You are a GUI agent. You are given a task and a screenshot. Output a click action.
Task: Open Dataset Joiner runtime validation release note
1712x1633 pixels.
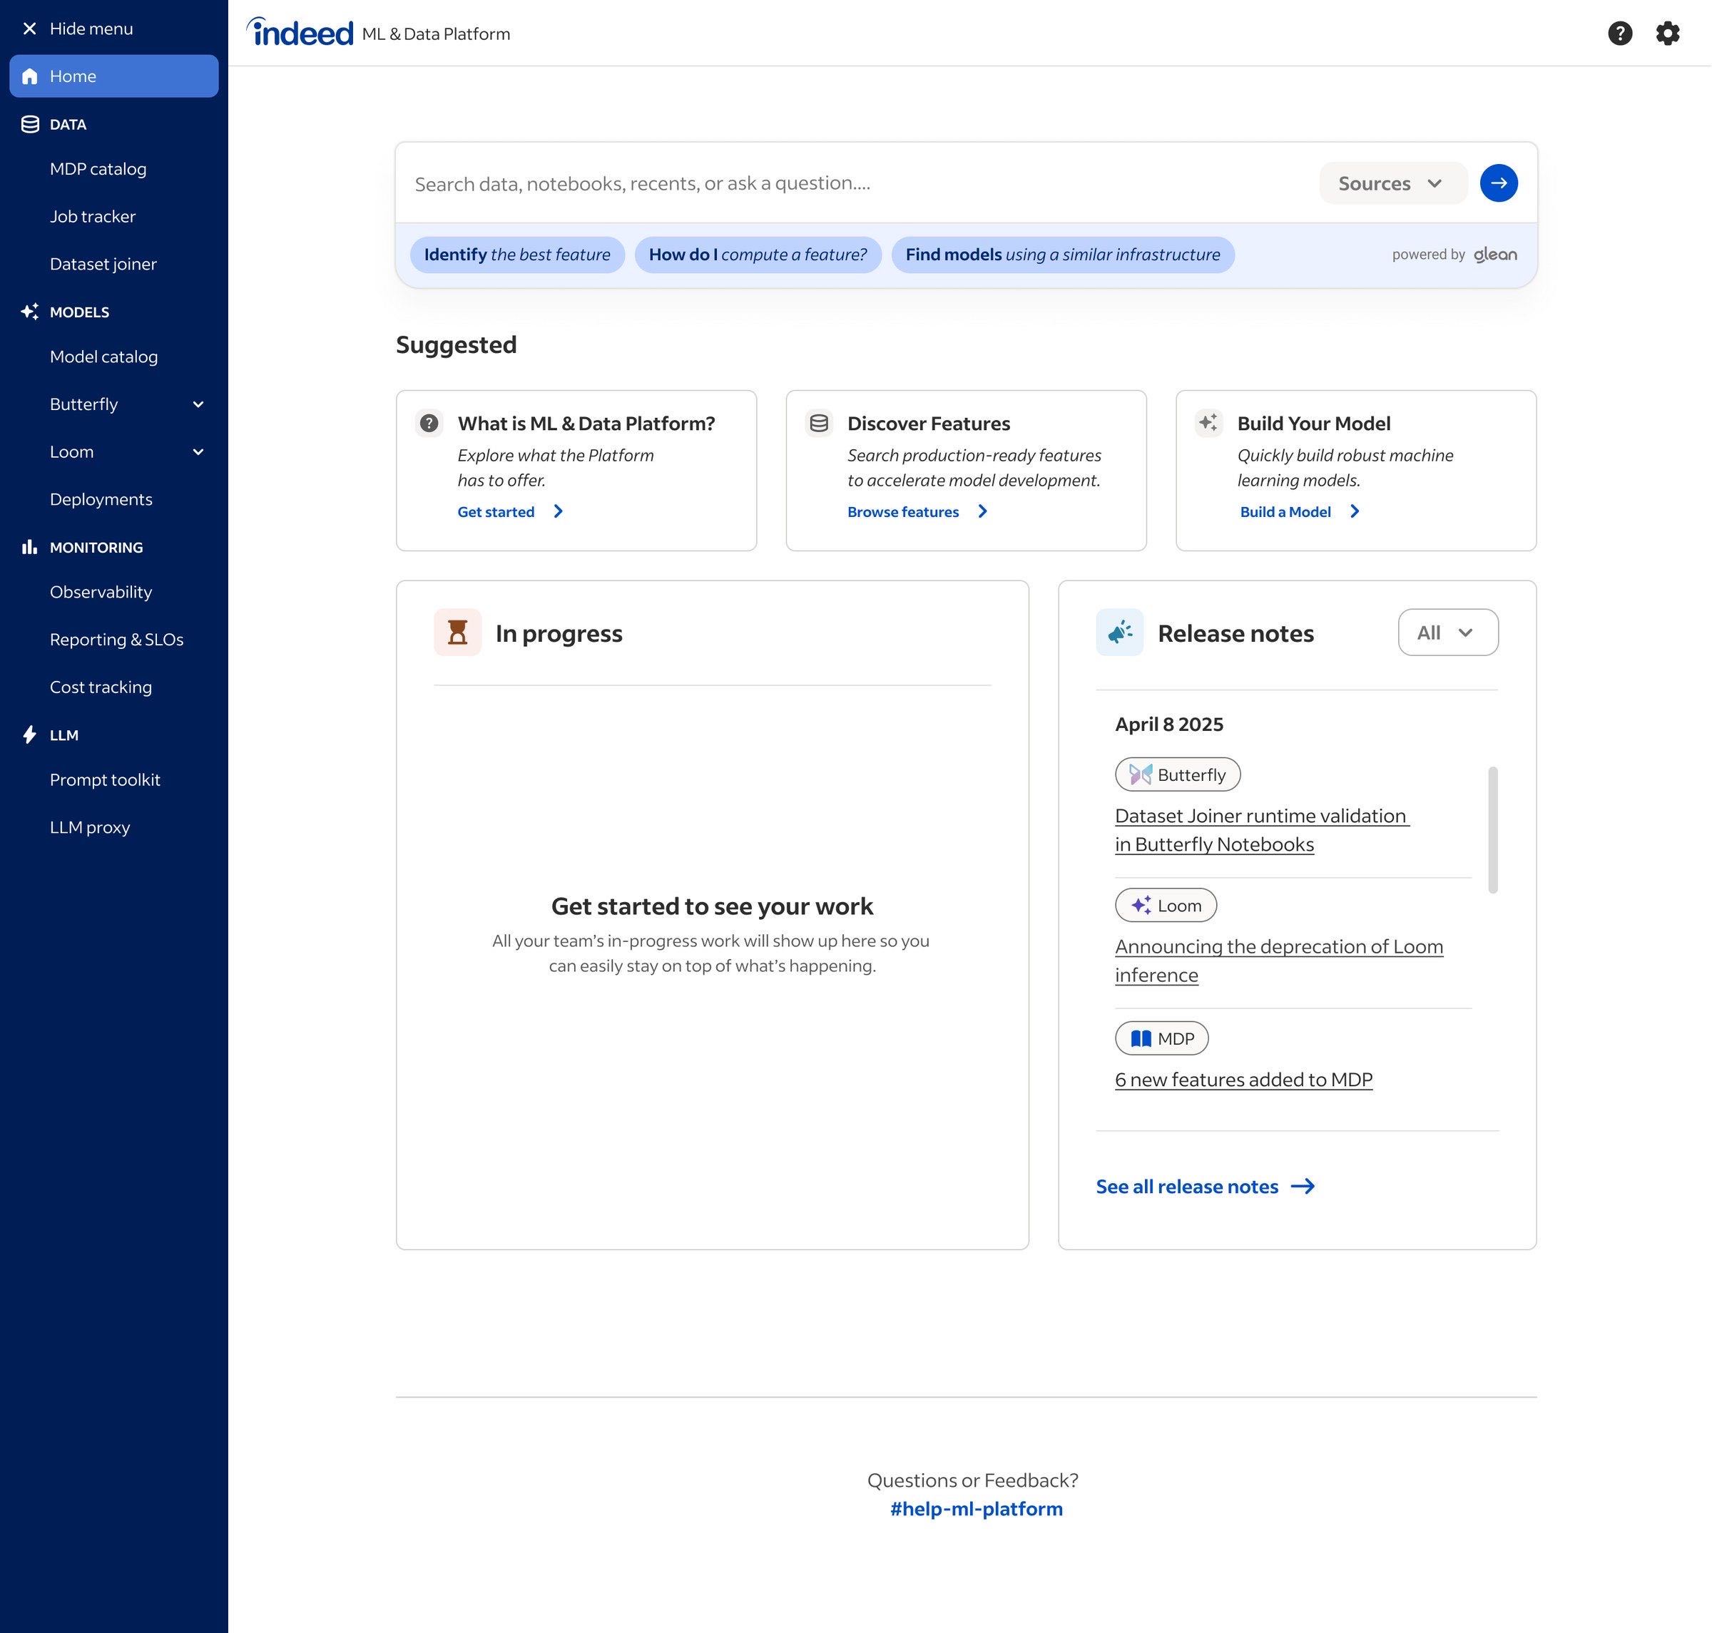click(1263, 829)
